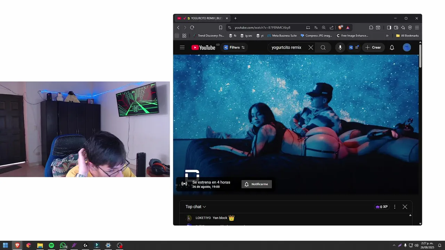Open Compress JPG image bookmark

[316, 35]
